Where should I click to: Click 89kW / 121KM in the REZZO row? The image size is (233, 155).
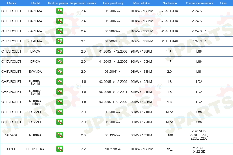[x=141, y=112]
